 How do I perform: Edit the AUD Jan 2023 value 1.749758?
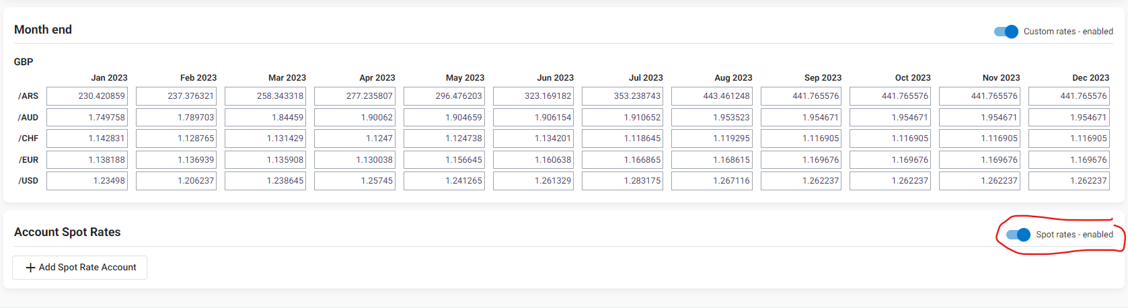tap(87, 118)
